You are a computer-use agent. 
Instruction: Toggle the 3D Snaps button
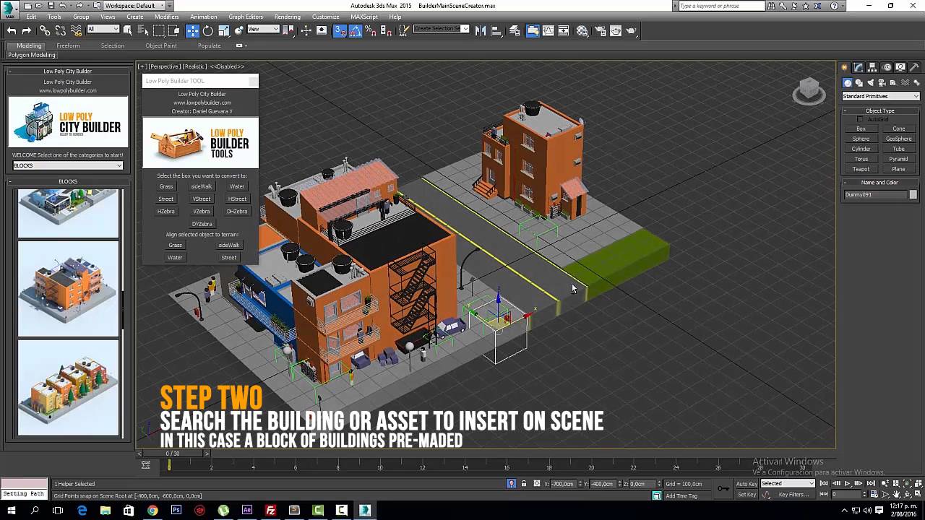coord(340,31)
